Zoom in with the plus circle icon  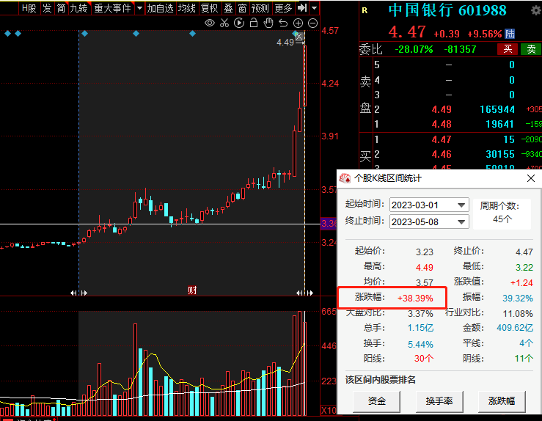tap(299, 23)
